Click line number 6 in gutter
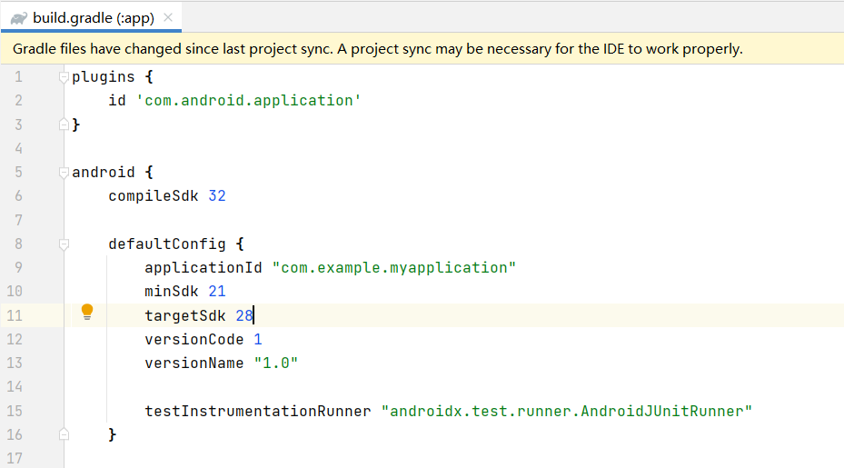The width and height of the screenshot is (844, 468). pyautogui.click(x=18, y=196)
